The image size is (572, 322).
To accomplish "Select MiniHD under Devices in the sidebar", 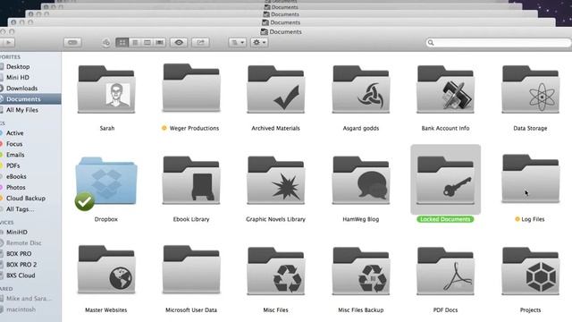I will [x=17, y=233].
